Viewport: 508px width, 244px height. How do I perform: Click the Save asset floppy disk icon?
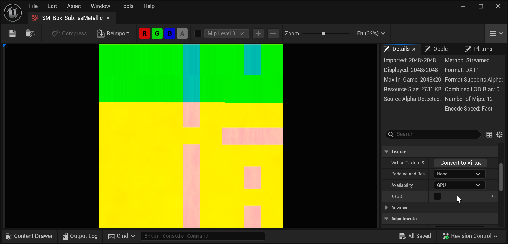click(x=12, y=33)
